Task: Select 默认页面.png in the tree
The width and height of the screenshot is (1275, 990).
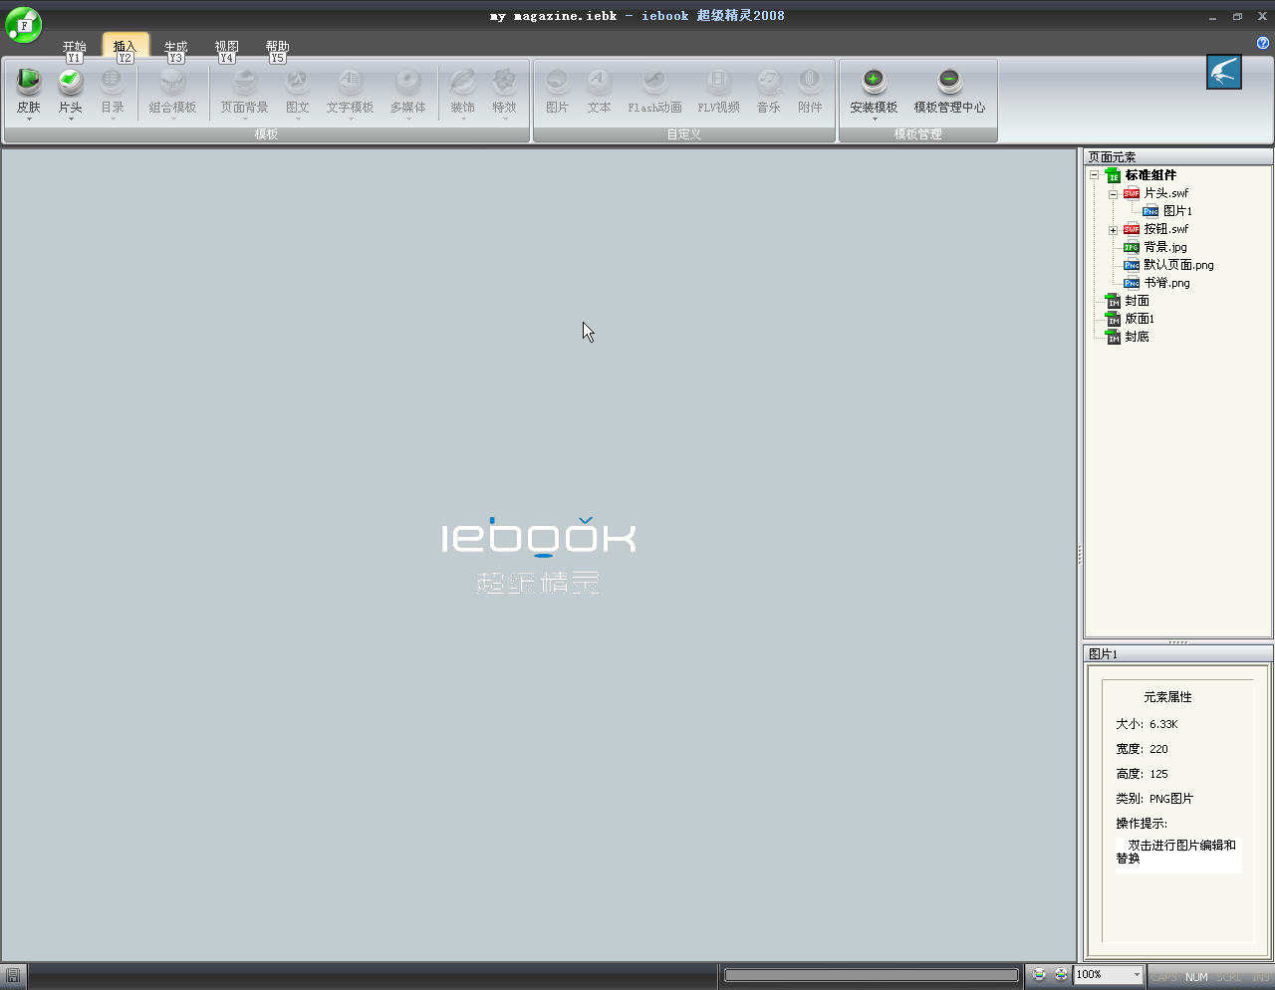Action: point(1178,265)
